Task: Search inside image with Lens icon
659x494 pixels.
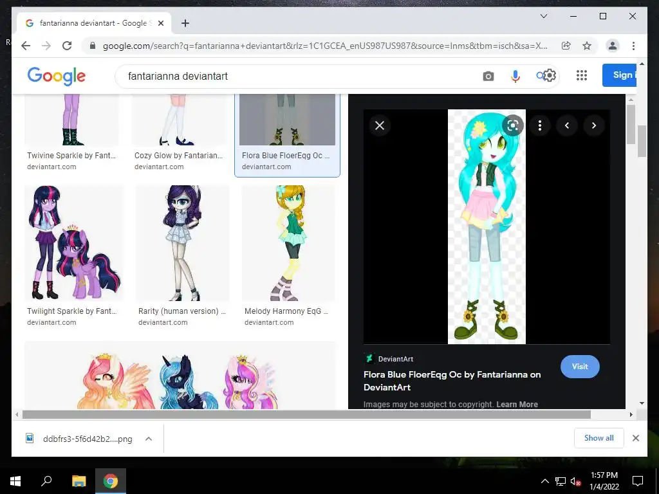Action: click(512, 125)
